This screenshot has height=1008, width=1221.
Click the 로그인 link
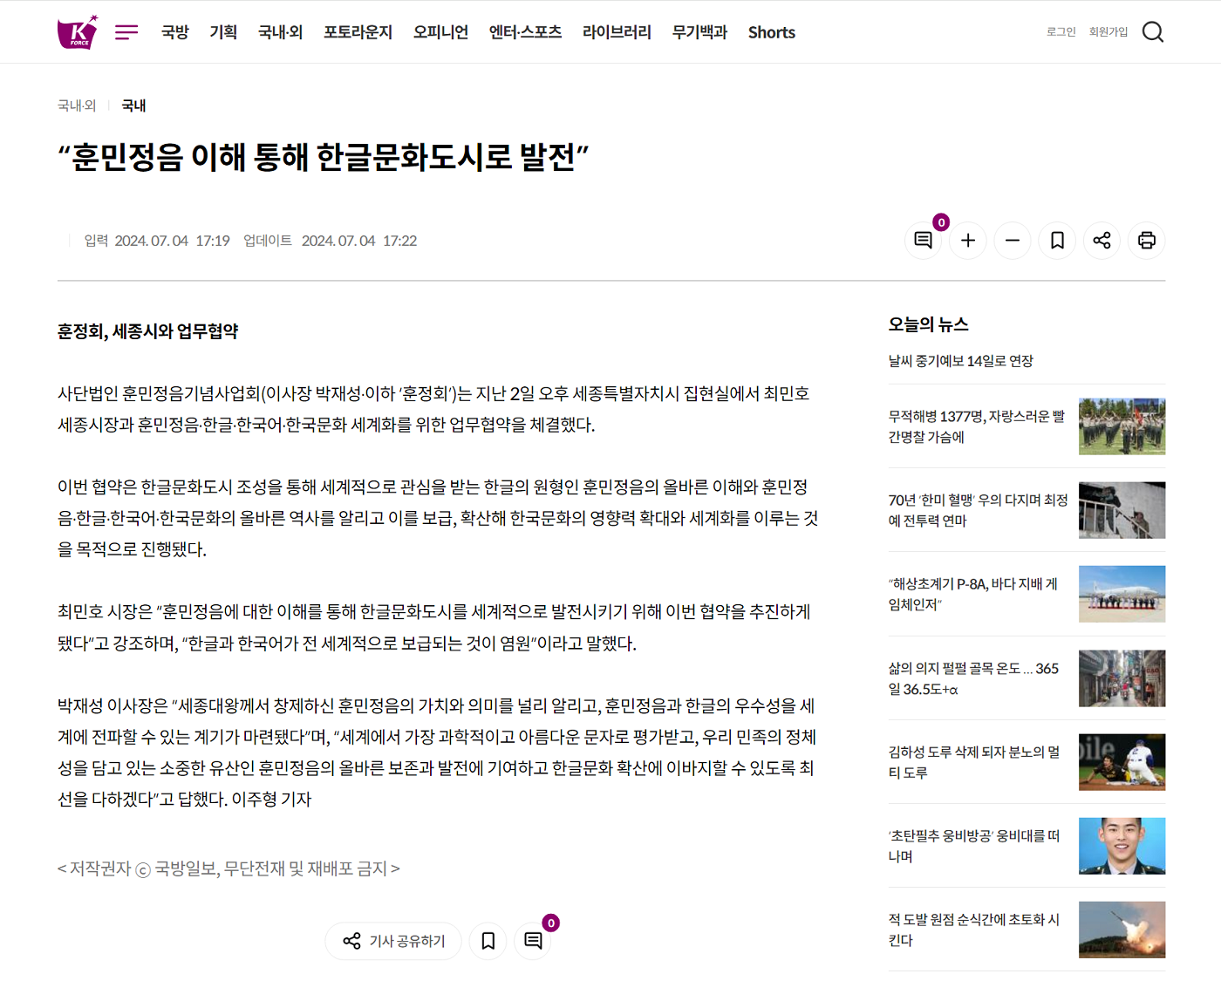[x=1061, y=32]
